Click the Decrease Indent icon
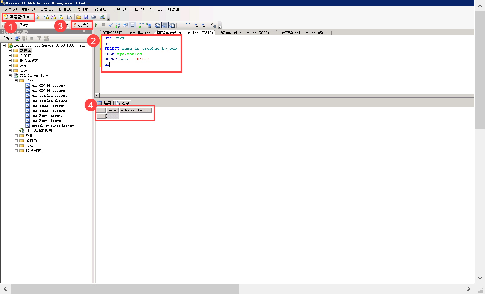Image resolution: width=485 pixels, height=294 pixels. tap(197, 25)
